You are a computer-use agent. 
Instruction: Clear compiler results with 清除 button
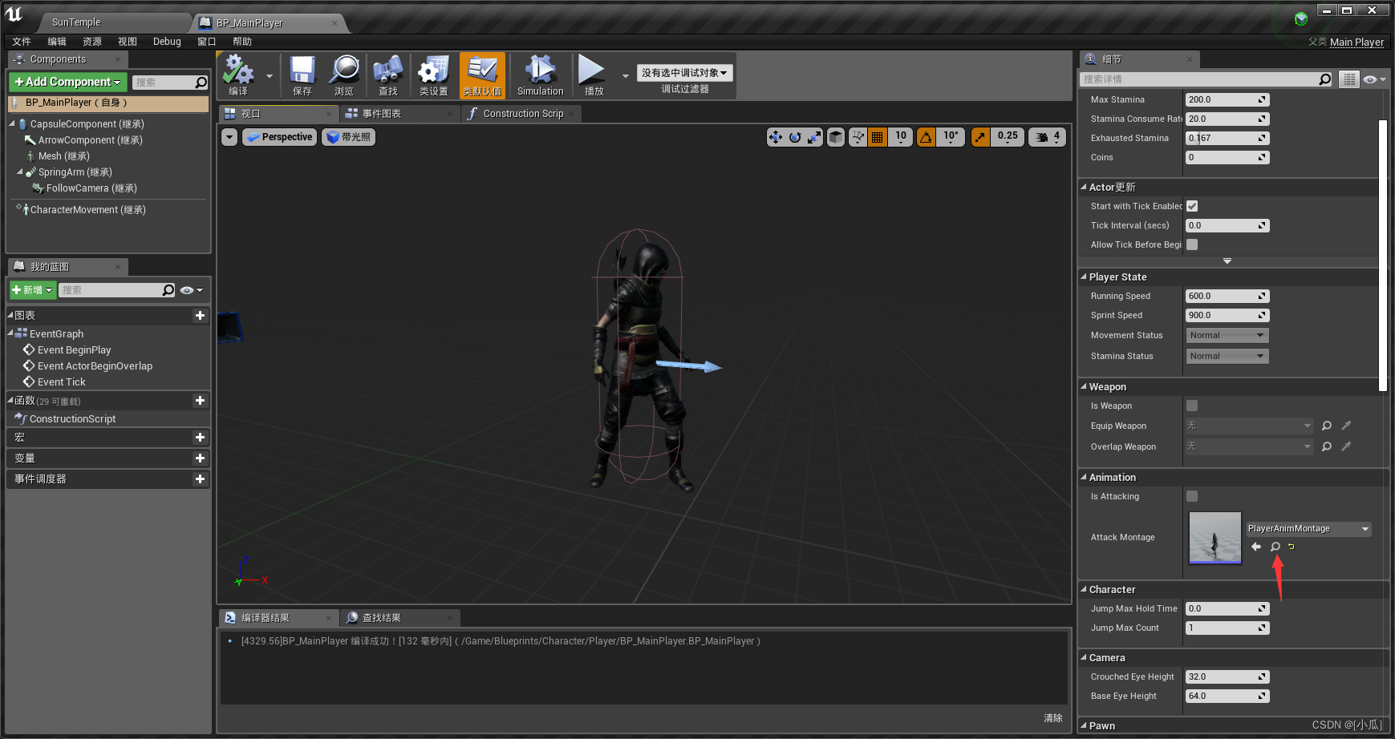[1053, 718]
